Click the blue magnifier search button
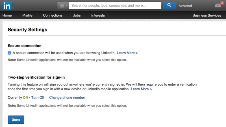Image resolution: width=226 pixels, height=127 pixels. [169, 5]
